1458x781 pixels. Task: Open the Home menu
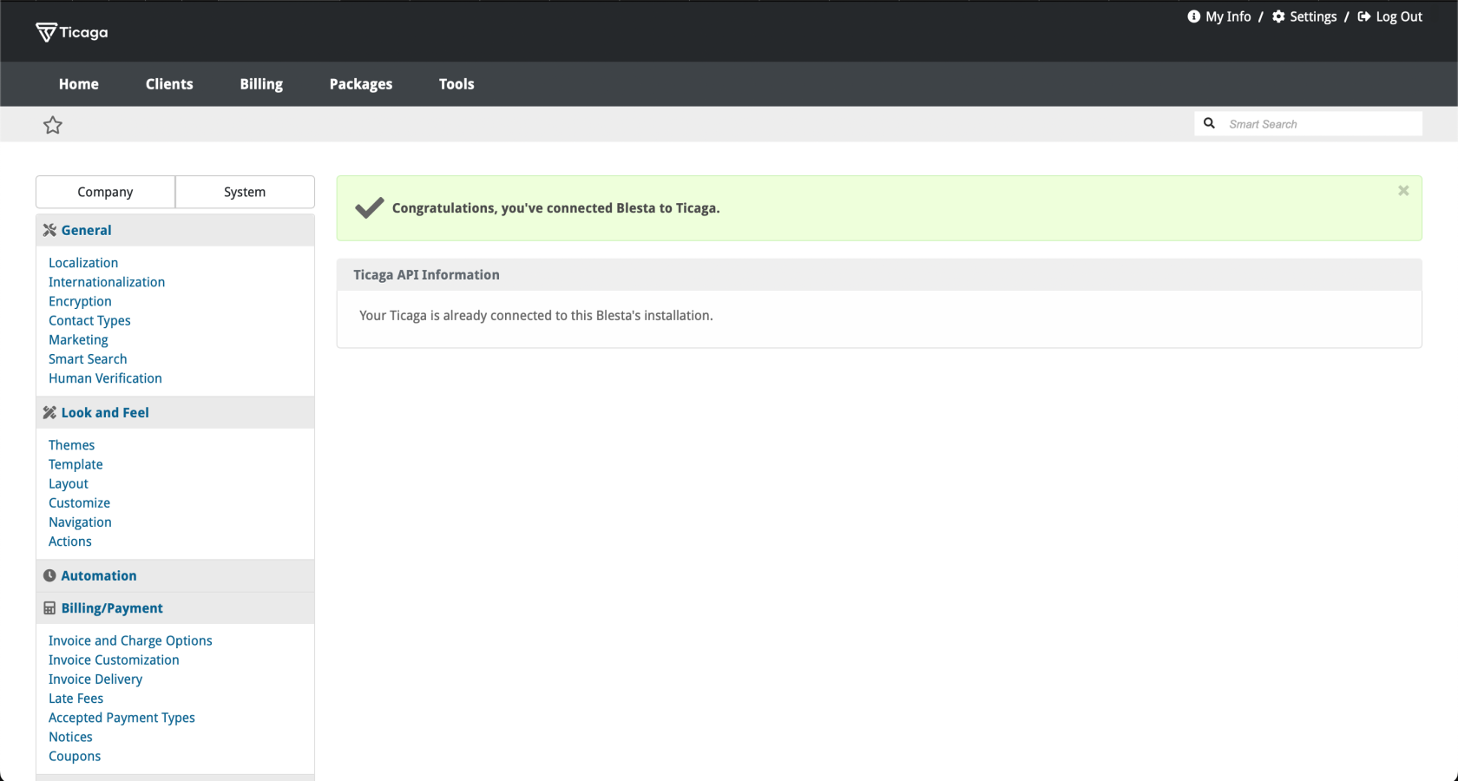[79, 84]
